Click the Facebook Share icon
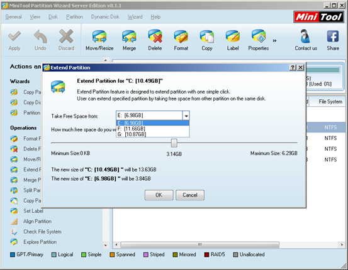This screenshot has width=348, height=270. 333,36
